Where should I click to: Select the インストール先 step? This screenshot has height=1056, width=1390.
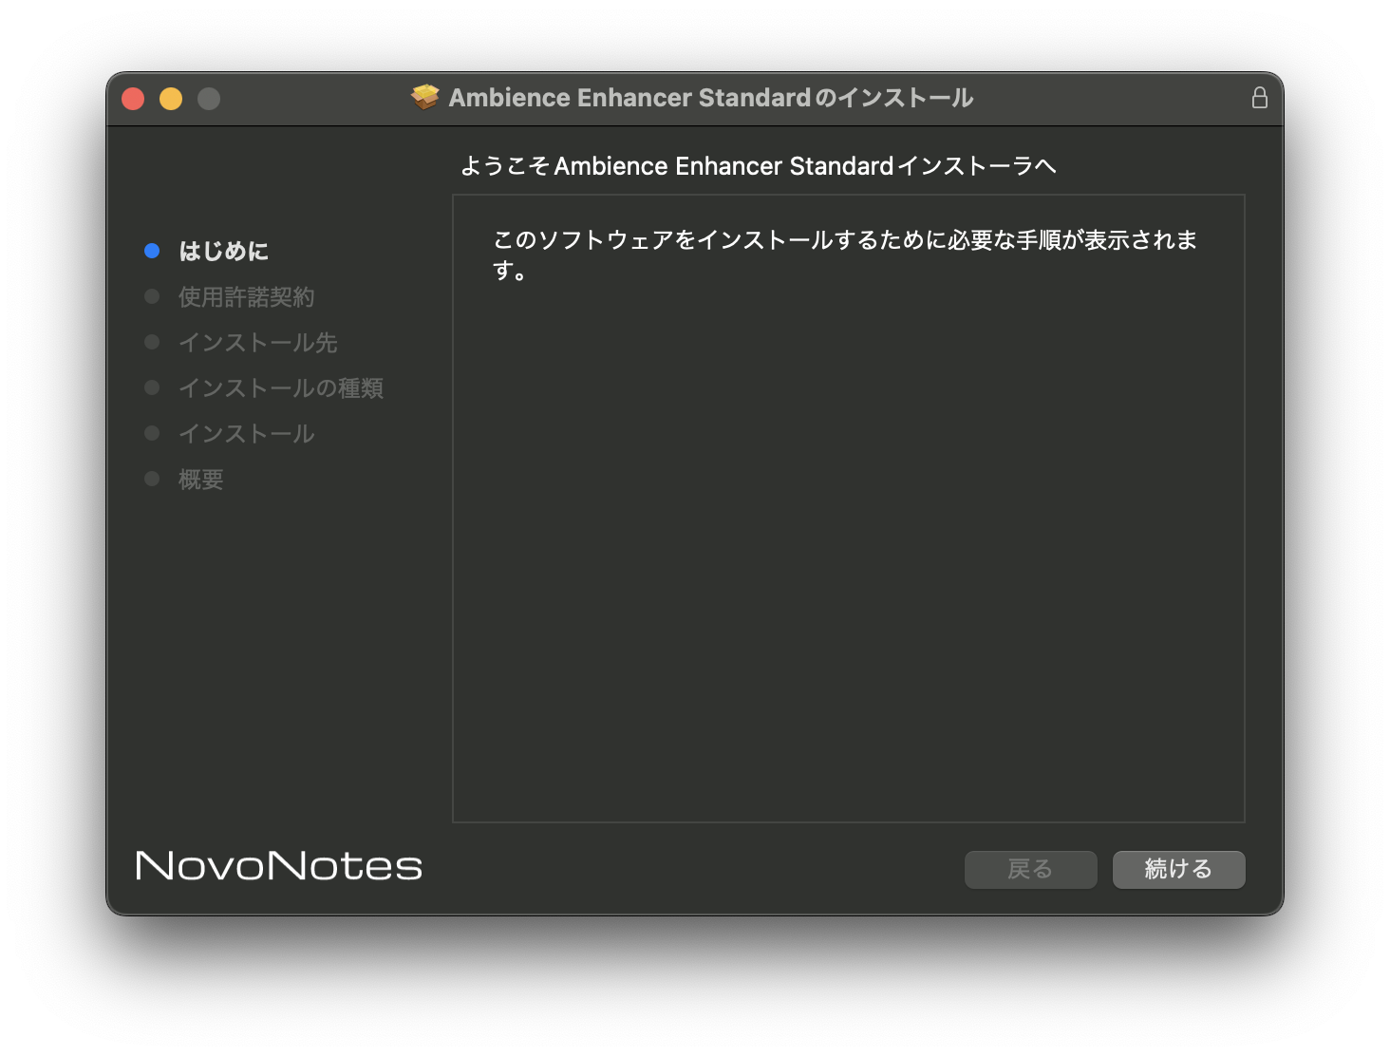click(256, 342)
